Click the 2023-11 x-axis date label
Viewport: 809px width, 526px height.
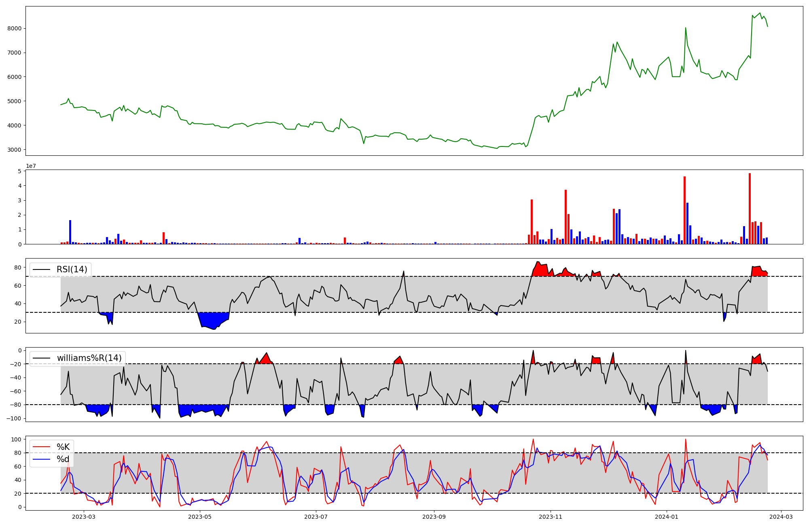tap(550, 517)
